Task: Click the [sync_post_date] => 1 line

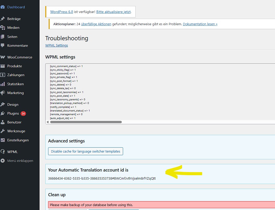Action: click(x=63, y=96)
